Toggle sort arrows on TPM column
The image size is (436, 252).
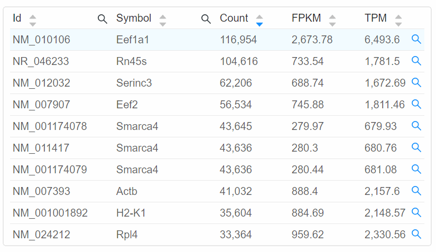pos(398,21)
